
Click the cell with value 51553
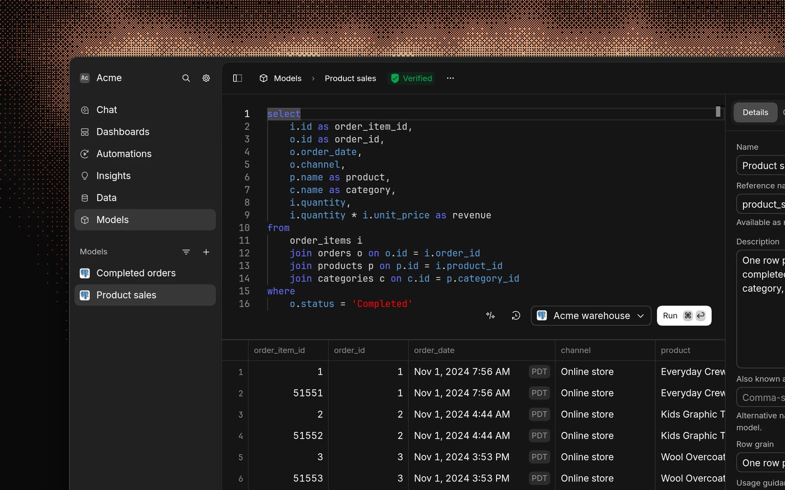point(288,478)
